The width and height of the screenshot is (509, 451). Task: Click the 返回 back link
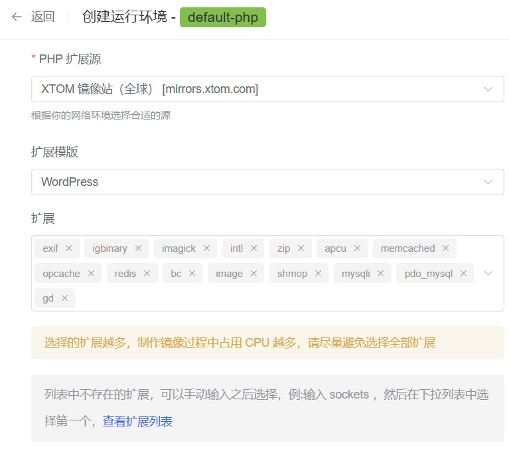pos(43,17)
